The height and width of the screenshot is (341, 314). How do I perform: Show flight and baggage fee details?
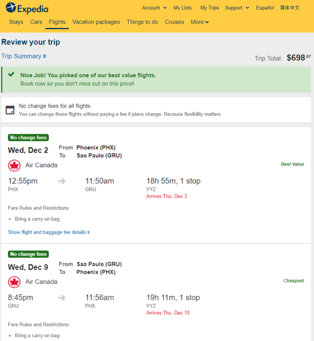[49, 232]
